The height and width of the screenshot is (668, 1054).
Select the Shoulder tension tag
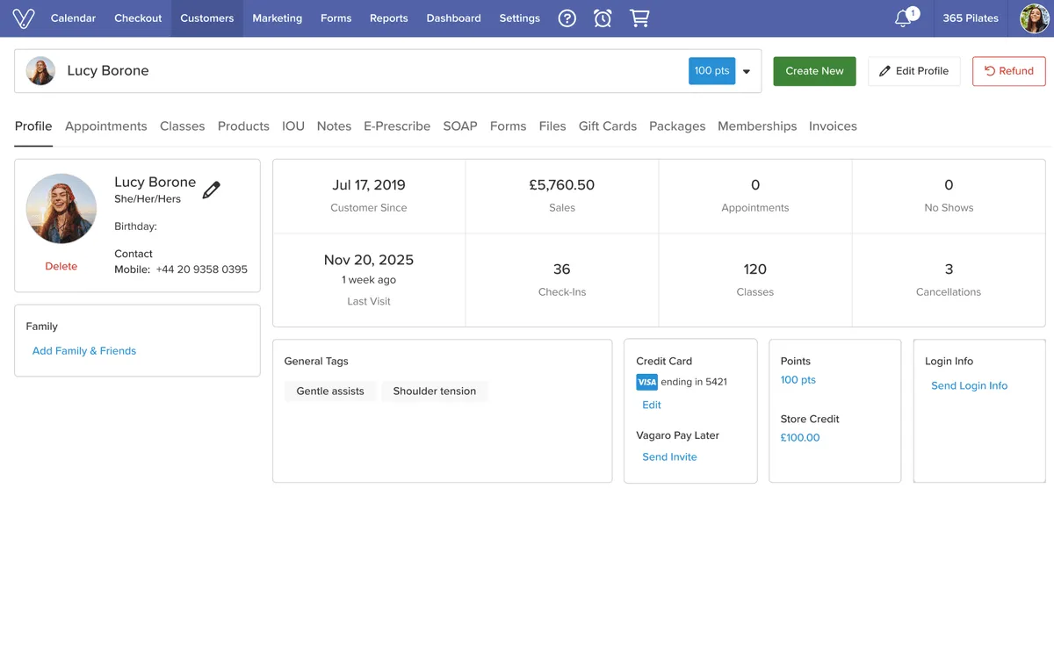(x=434, y=391)
